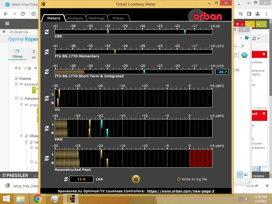
Task: Reload the page in the browser window
Action: coord(23,14)
